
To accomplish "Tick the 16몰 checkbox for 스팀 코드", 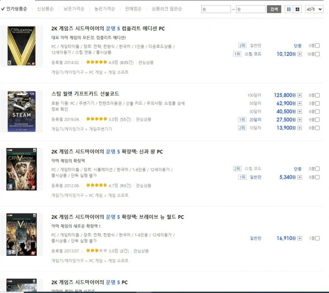I will (317, 54).
